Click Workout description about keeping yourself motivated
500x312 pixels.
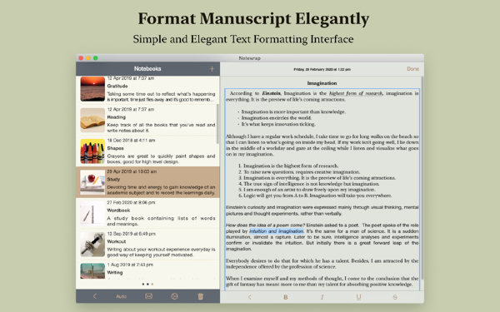[x=161, y=252]
